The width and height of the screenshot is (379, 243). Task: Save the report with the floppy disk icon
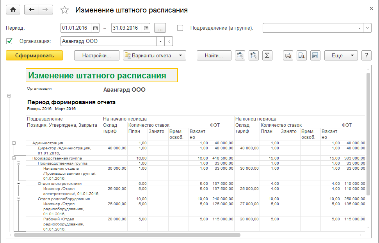tap(315, 55)
